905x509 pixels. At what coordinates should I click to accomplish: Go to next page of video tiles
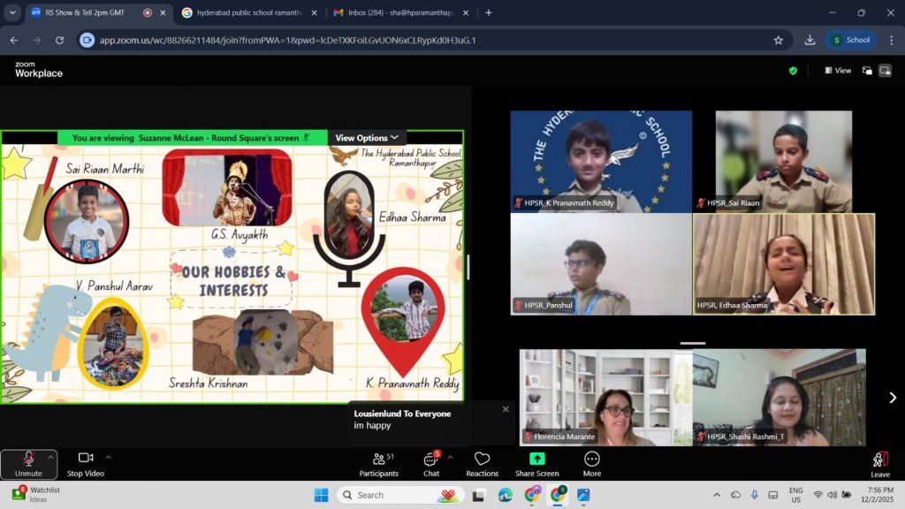892,398
